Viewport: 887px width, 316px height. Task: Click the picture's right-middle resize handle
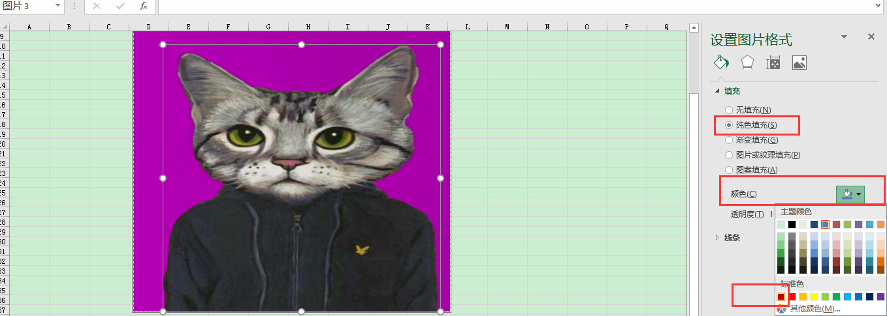pyautogui.click(x=441, y=178)
